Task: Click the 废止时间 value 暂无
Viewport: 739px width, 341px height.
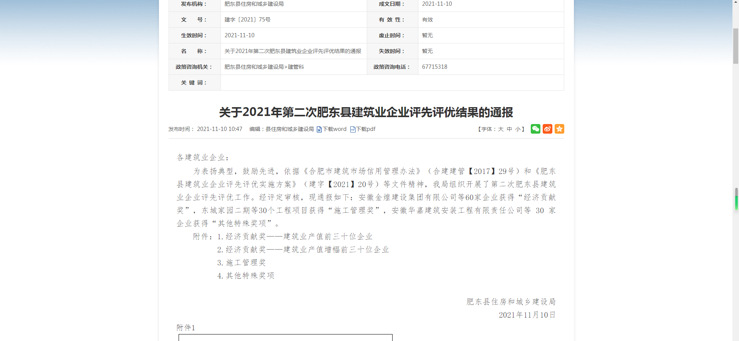Action: [x=427, y=35]
